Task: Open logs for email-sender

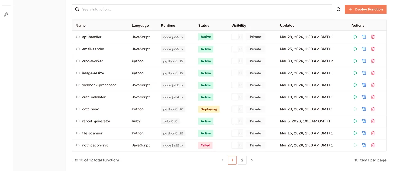Action: click(x=364, y=49)
